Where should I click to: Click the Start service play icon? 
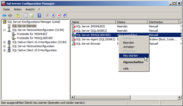click(x=47, y=15)
